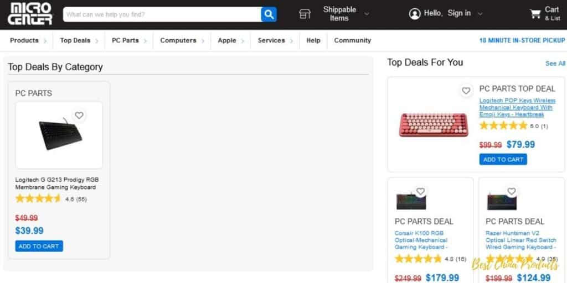Click the Logitech G G213 Prodigy title
The height and width of the screenshot is (283, 567).
pos(57,184)
